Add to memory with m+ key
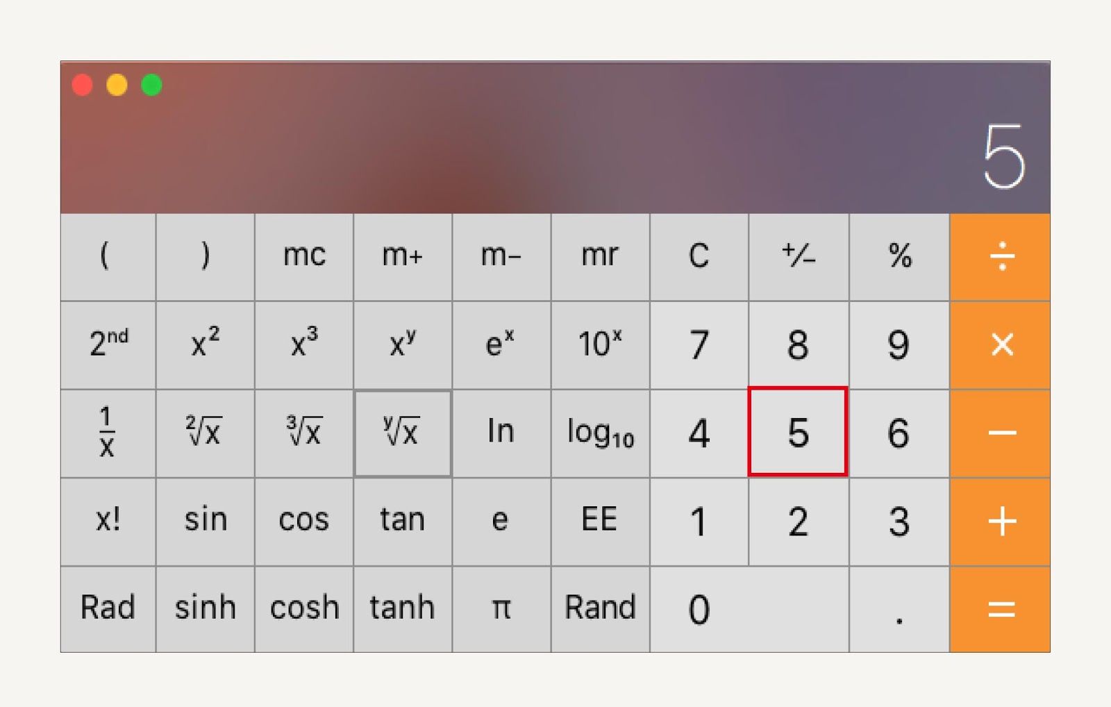This screenshot has width=1111, height=707. [x=403, y=257]
